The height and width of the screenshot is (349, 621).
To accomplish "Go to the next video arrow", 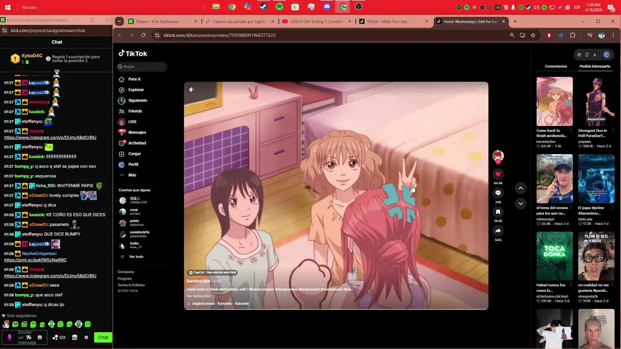I will 521,204.
